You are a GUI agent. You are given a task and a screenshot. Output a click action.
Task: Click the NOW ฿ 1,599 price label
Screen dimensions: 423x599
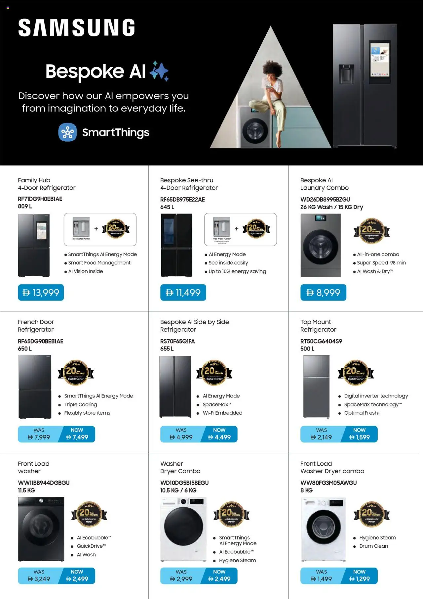(x=360, y=434)
